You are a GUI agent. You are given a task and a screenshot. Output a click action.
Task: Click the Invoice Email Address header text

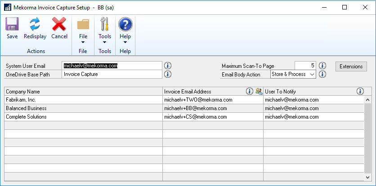coord(188,92)
